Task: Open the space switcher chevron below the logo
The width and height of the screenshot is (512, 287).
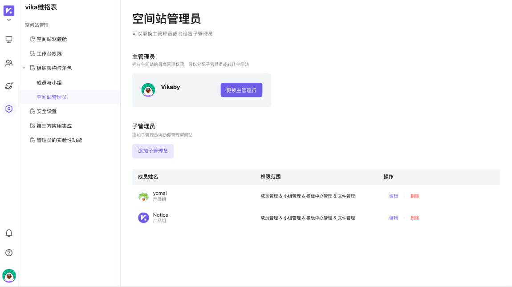Action: tap(8, 19)
